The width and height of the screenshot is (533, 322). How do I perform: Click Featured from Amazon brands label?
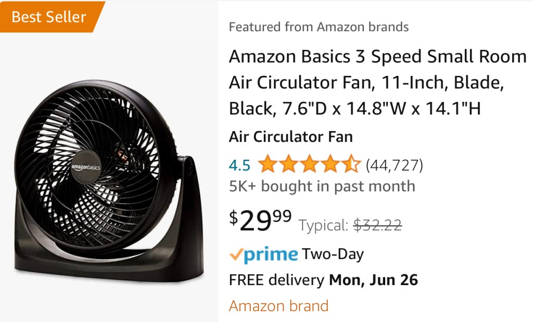[x=319, y=27]
